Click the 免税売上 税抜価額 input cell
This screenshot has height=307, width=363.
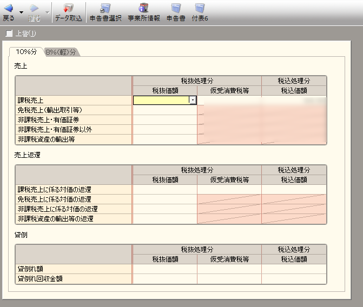coord(165,110)
